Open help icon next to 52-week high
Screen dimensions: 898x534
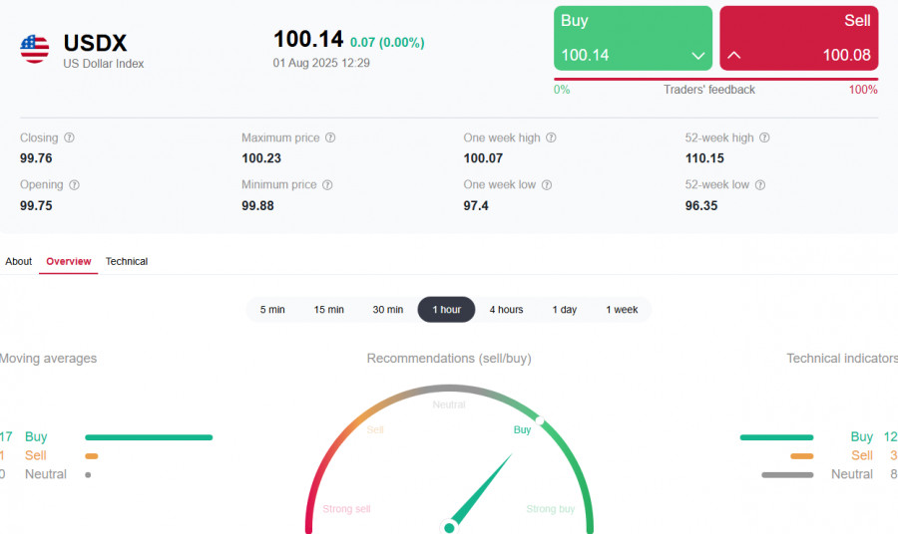coord(764,137)
